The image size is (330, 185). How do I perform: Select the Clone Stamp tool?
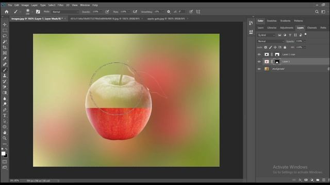5,76
